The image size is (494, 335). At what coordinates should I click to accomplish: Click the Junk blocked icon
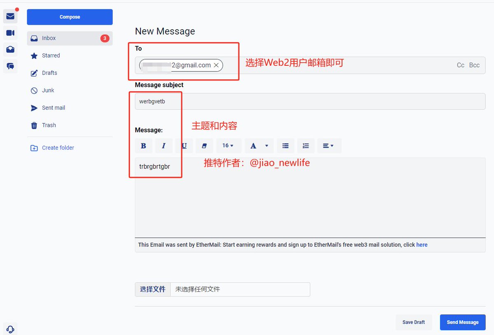coord(34,90)
